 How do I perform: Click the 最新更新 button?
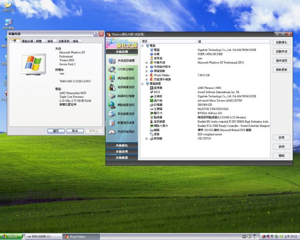(x=282, y=70)
